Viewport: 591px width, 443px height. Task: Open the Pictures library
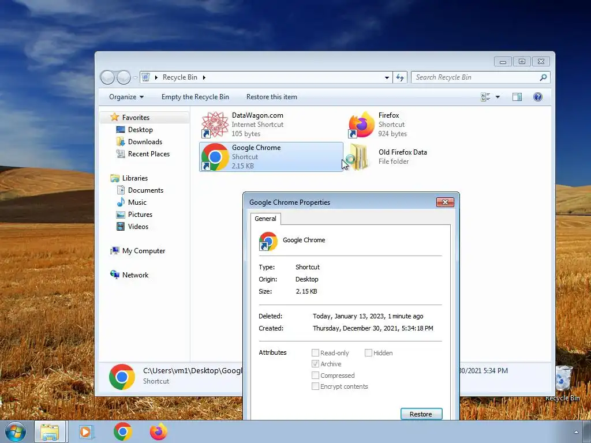(140, 215)
